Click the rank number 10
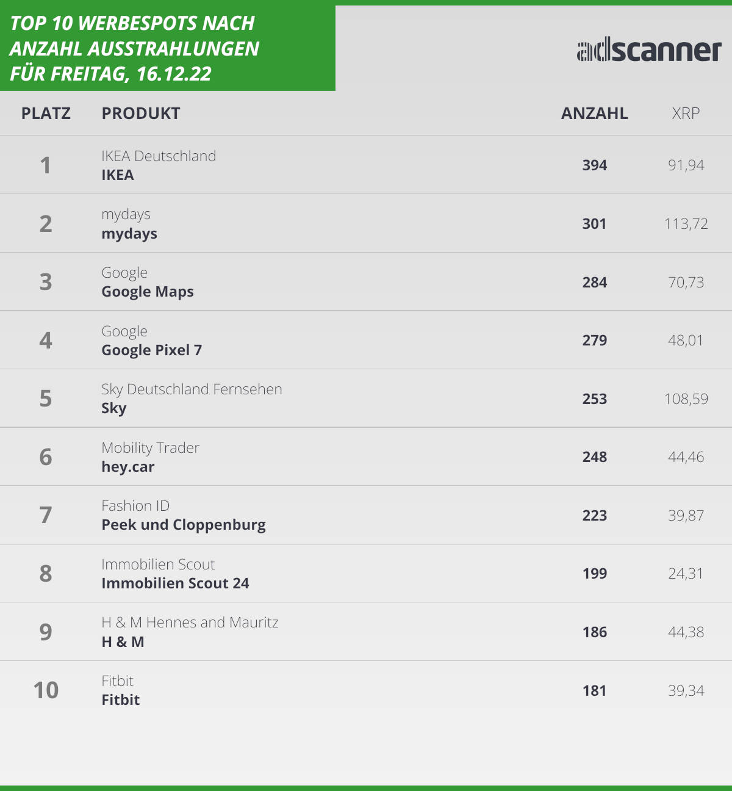 pyautogui.click(x=46, y=690)
